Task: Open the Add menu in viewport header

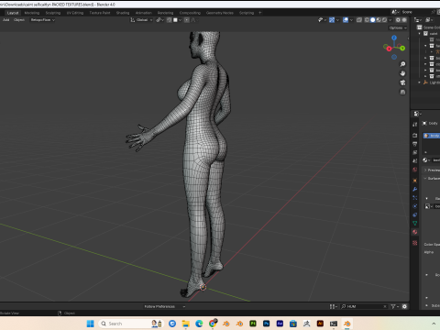Action: click(5, 20)
